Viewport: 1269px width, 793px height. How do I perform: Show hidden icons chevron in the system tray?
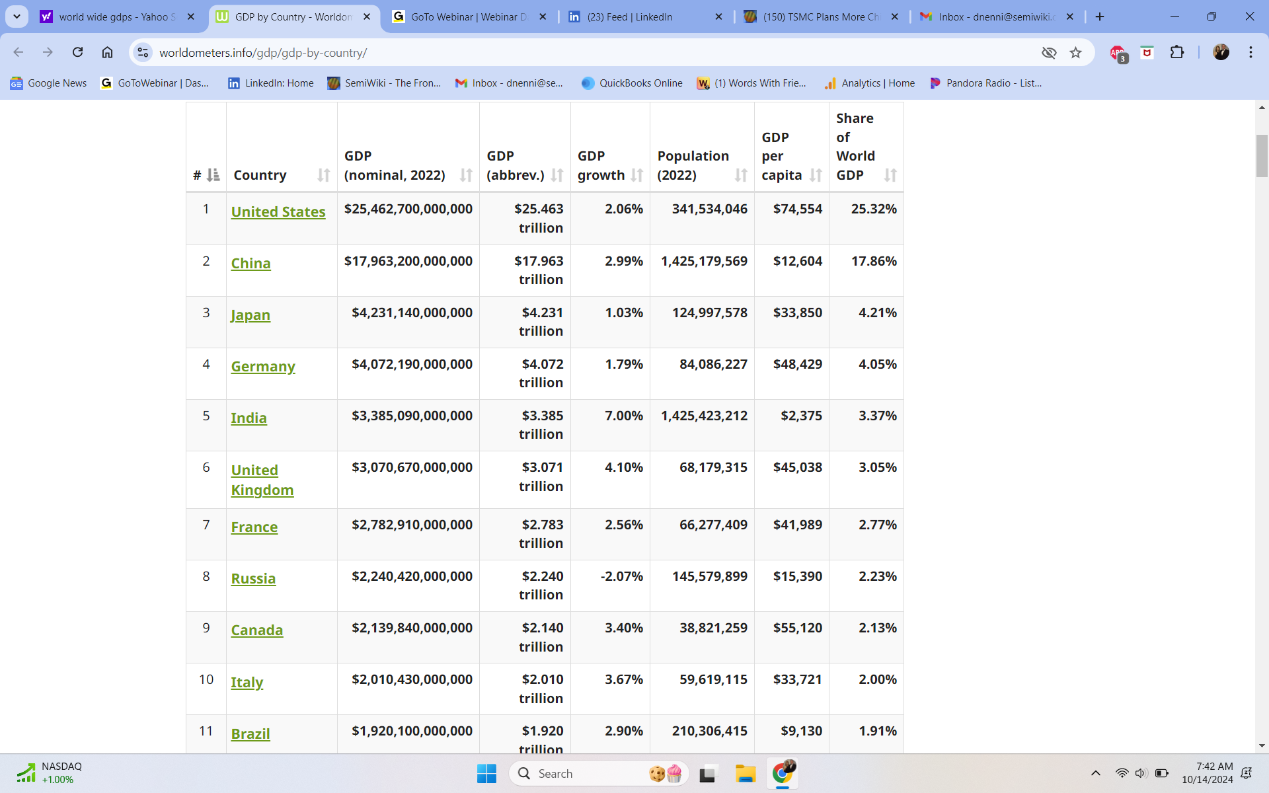(x=1095, y=773)
